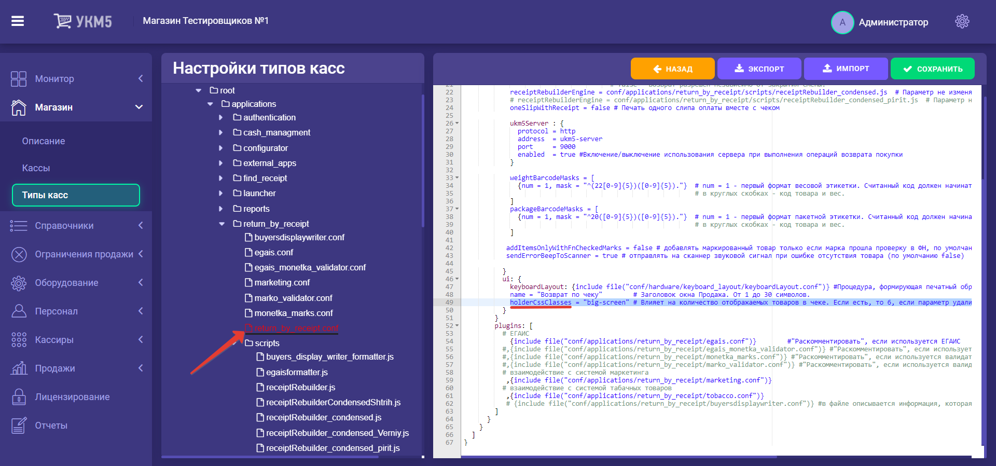The height and width of the screenshot is (466, 996).
Task: Collapse the applications tree node
Action: (210, 104)
